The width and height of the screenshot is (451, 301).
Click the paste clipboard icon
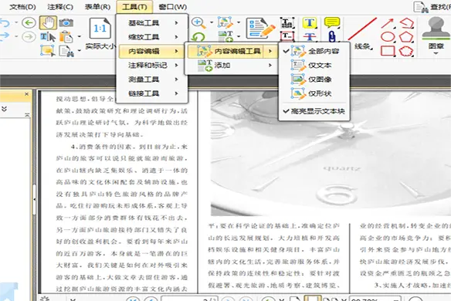(x=66, y=37)
